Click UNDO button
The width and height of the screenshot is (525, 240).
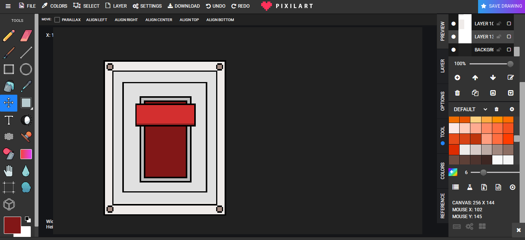(x=215, y=6)
